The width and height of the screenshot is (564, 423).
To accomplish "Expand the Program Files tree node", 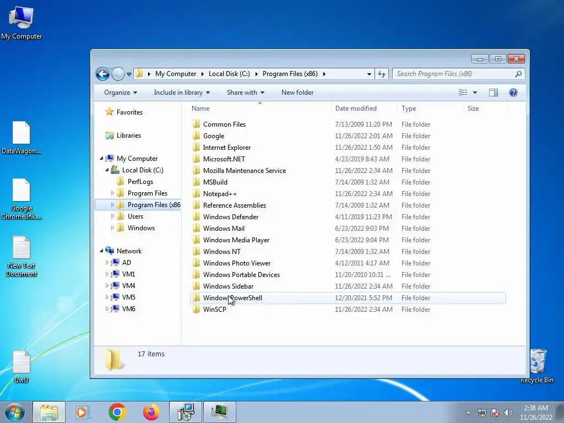I will pyautogui.click(x=112, y=193).
